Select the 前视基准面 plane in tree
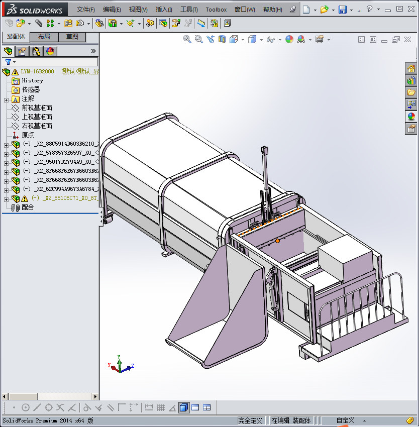The height and width of the screenshot is (427, 419). click(x=37, y=108)
